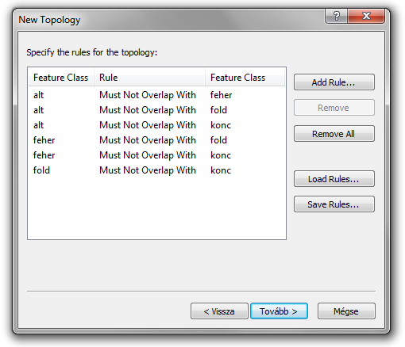This screenshot has width=405, height=347.
Task: Click the help question mark button
Action: [x=336, y=16]
